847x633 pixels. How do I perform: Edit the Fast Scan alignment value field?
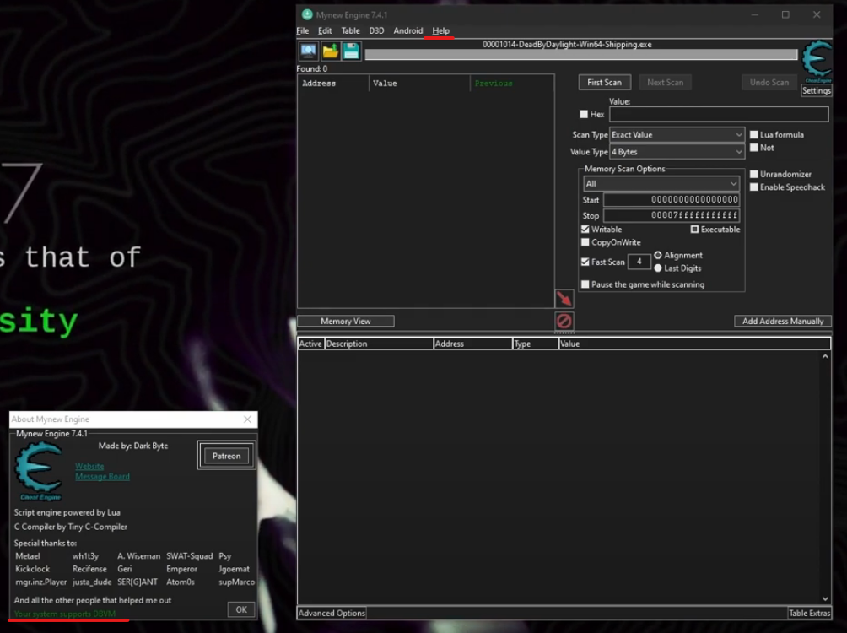639,262
